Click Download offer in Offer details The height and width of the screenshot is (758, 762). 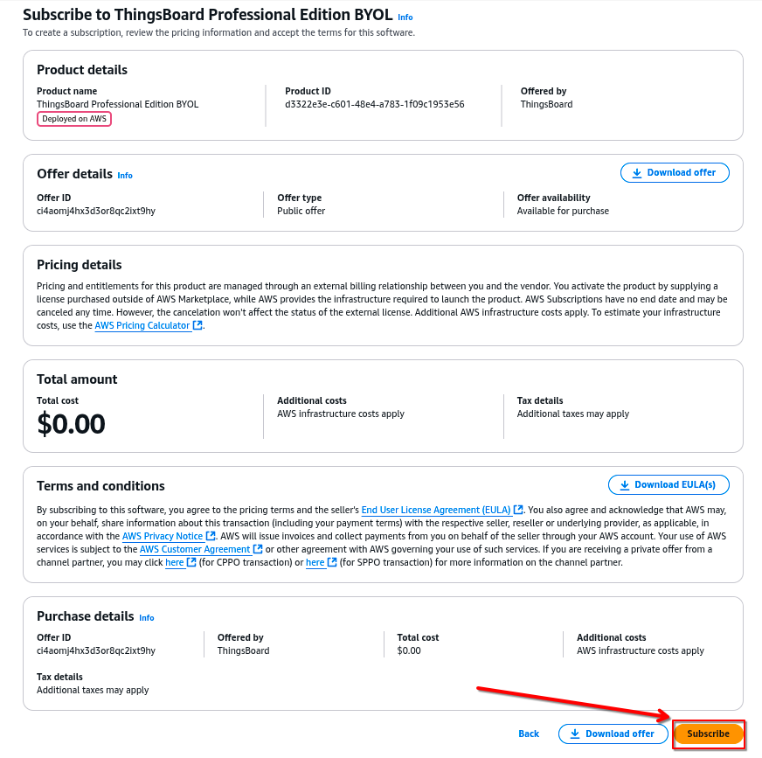[675, 172]
